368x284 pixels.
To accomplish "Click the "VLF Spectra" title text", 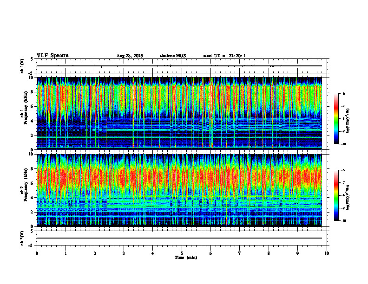I will (x=53, y=56).
